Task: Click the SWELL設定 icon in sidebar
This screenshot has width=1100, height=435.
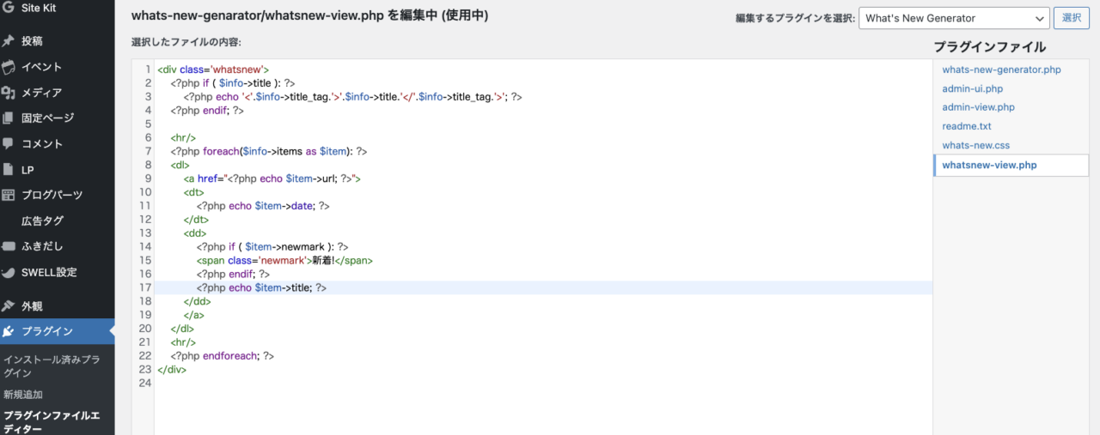Action: (x=8, y=272)
